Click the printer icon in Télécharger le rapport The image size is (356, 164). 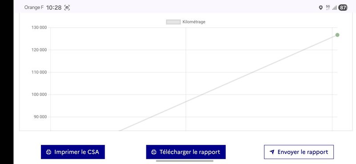click(x=154, y=152)
